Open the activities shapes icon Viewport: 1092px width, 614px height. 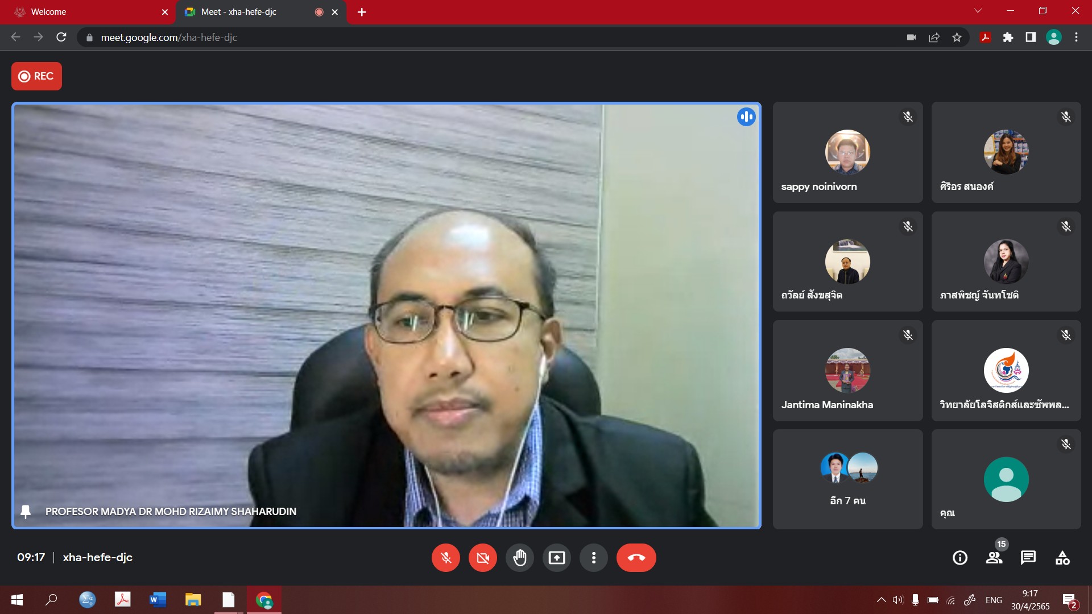click(1062, 558)
